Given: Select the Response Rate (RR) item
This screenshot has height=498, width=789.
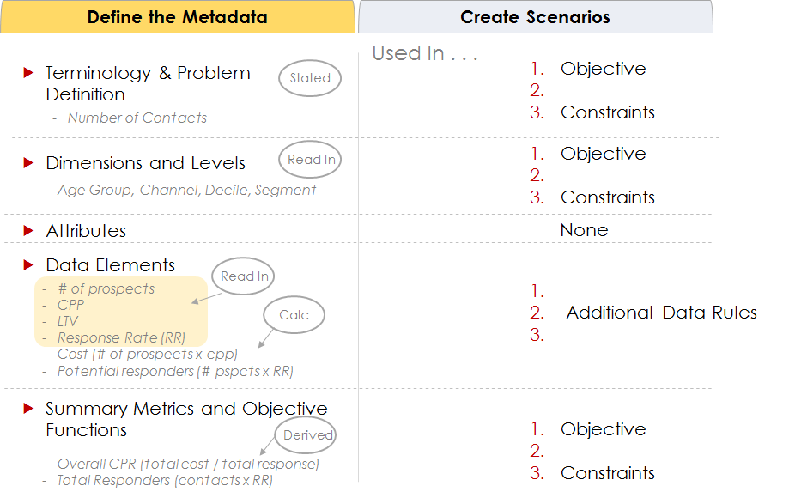Looking at the screenshot, I should click(x=121, y=337).
